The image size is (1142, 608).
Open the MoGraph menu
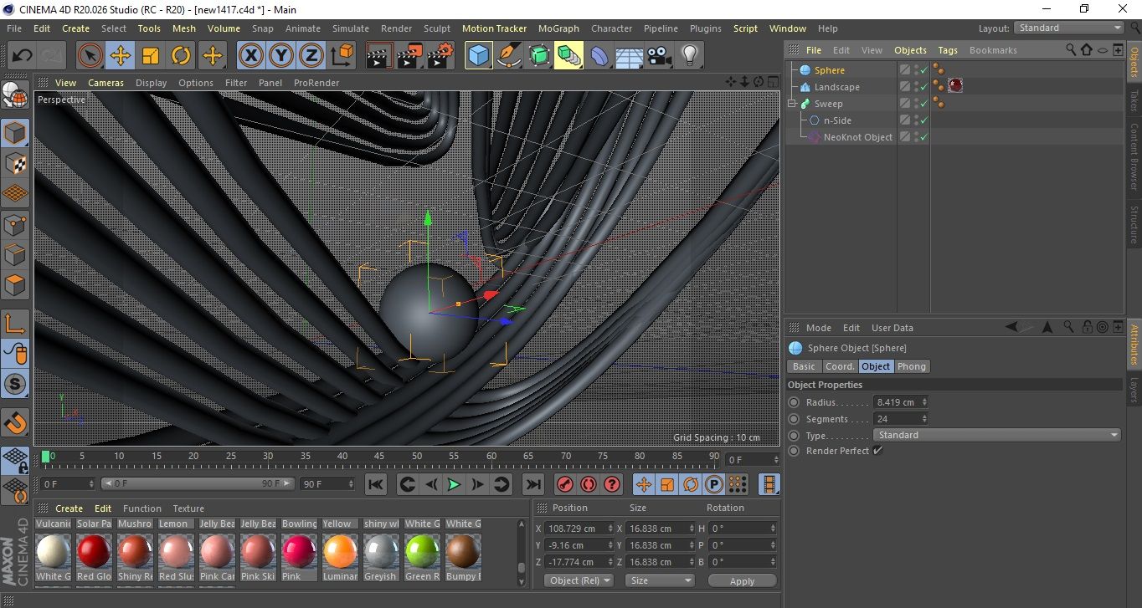point(558,28)
